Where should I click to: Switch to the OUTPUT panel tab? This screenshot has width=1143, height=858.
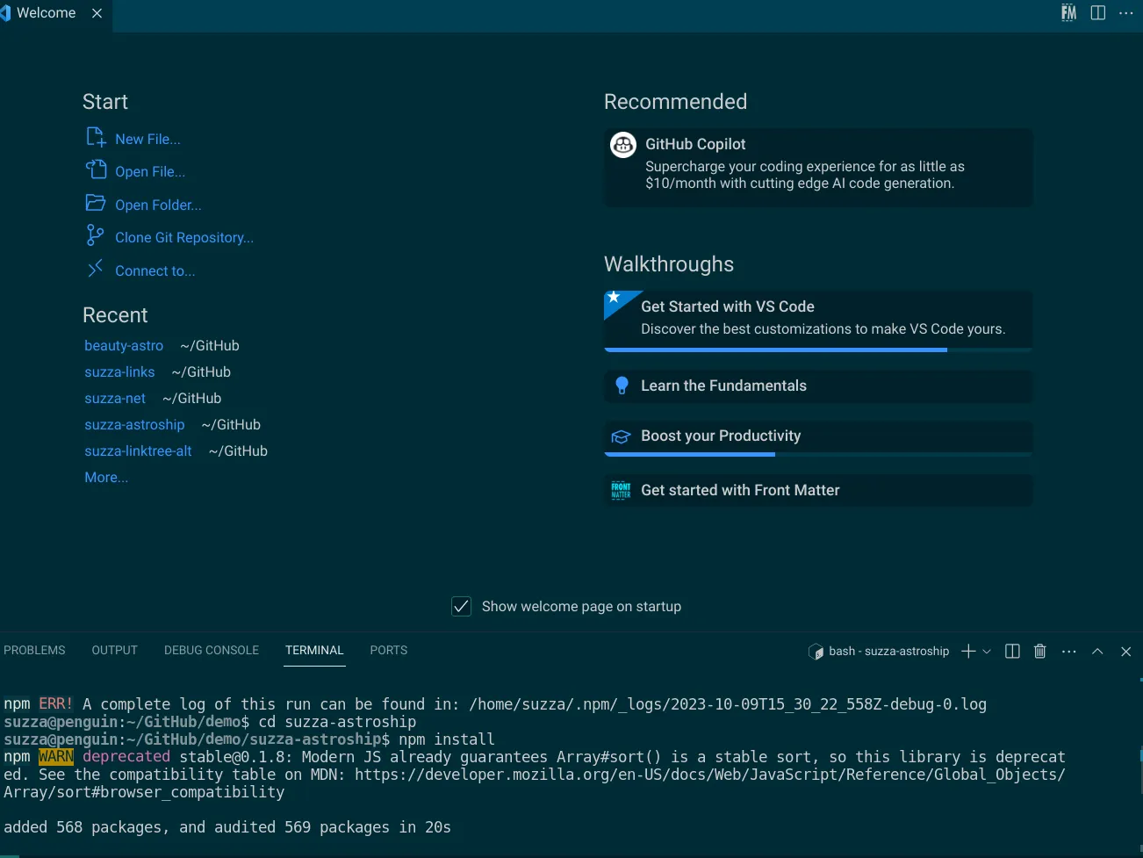pyautogui.click(x=115, y=651)
